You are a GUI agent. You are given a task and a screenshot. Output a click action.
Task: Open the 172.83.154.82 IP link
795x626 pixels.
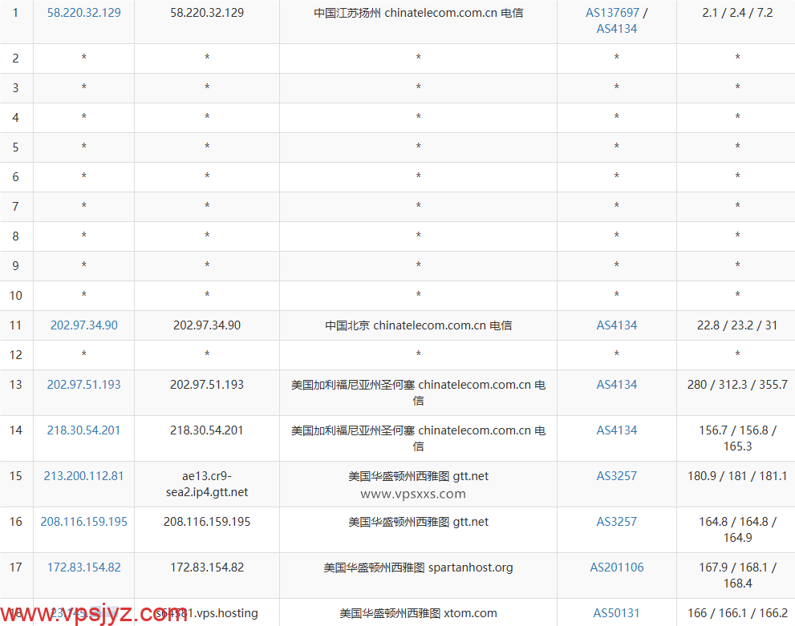point(83,567)
